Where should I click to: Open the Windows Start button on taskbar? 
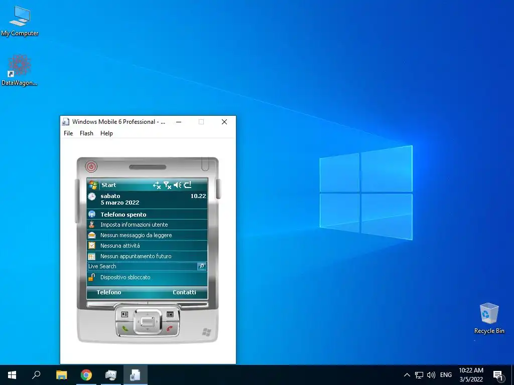[12, 375]
